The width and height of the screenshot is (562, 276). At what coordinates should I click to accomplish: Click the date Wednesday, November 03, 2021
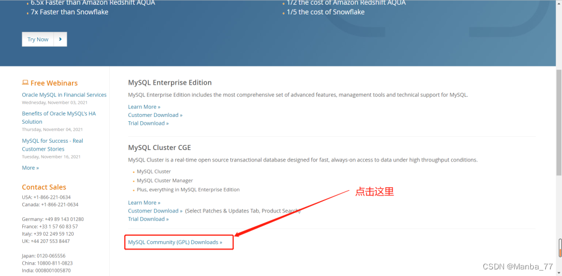coord(55,103)
